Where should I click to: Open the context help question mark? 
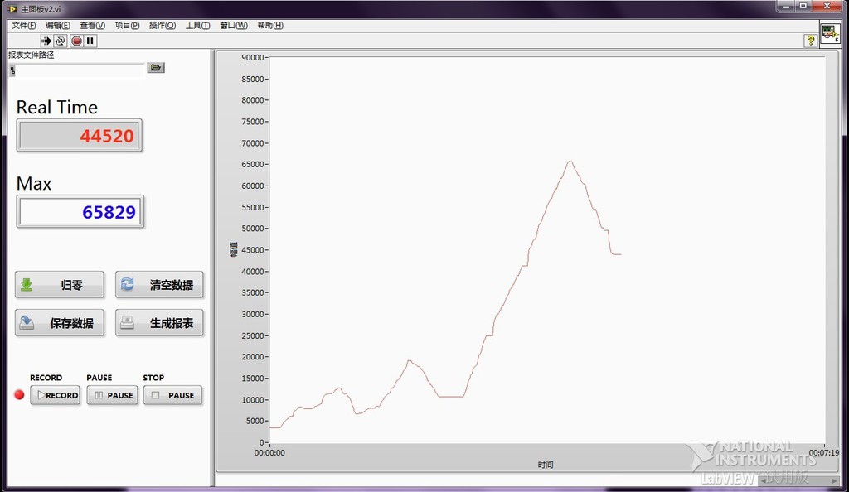(810, 41)
